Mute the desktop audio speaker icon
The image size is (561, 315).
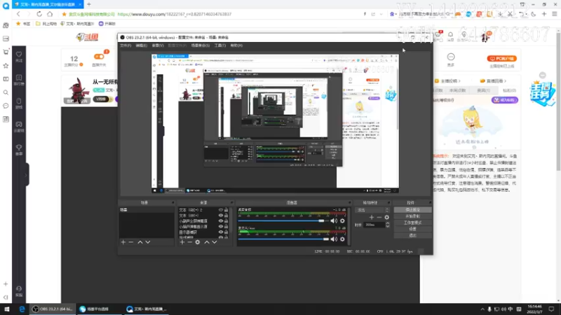334,220
